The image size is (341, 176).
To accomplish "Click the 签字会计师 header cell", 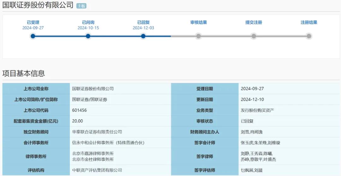I will click(x=205, y=143).
